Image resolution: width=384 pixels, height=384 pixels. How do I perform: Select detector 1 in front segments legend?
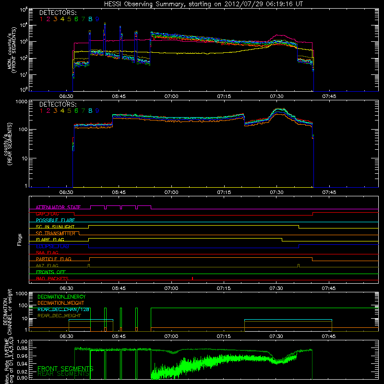point(41,19)
